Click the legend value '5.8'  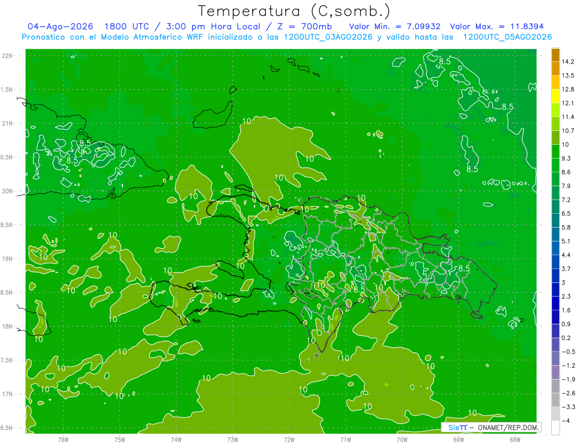click(566, 227)
